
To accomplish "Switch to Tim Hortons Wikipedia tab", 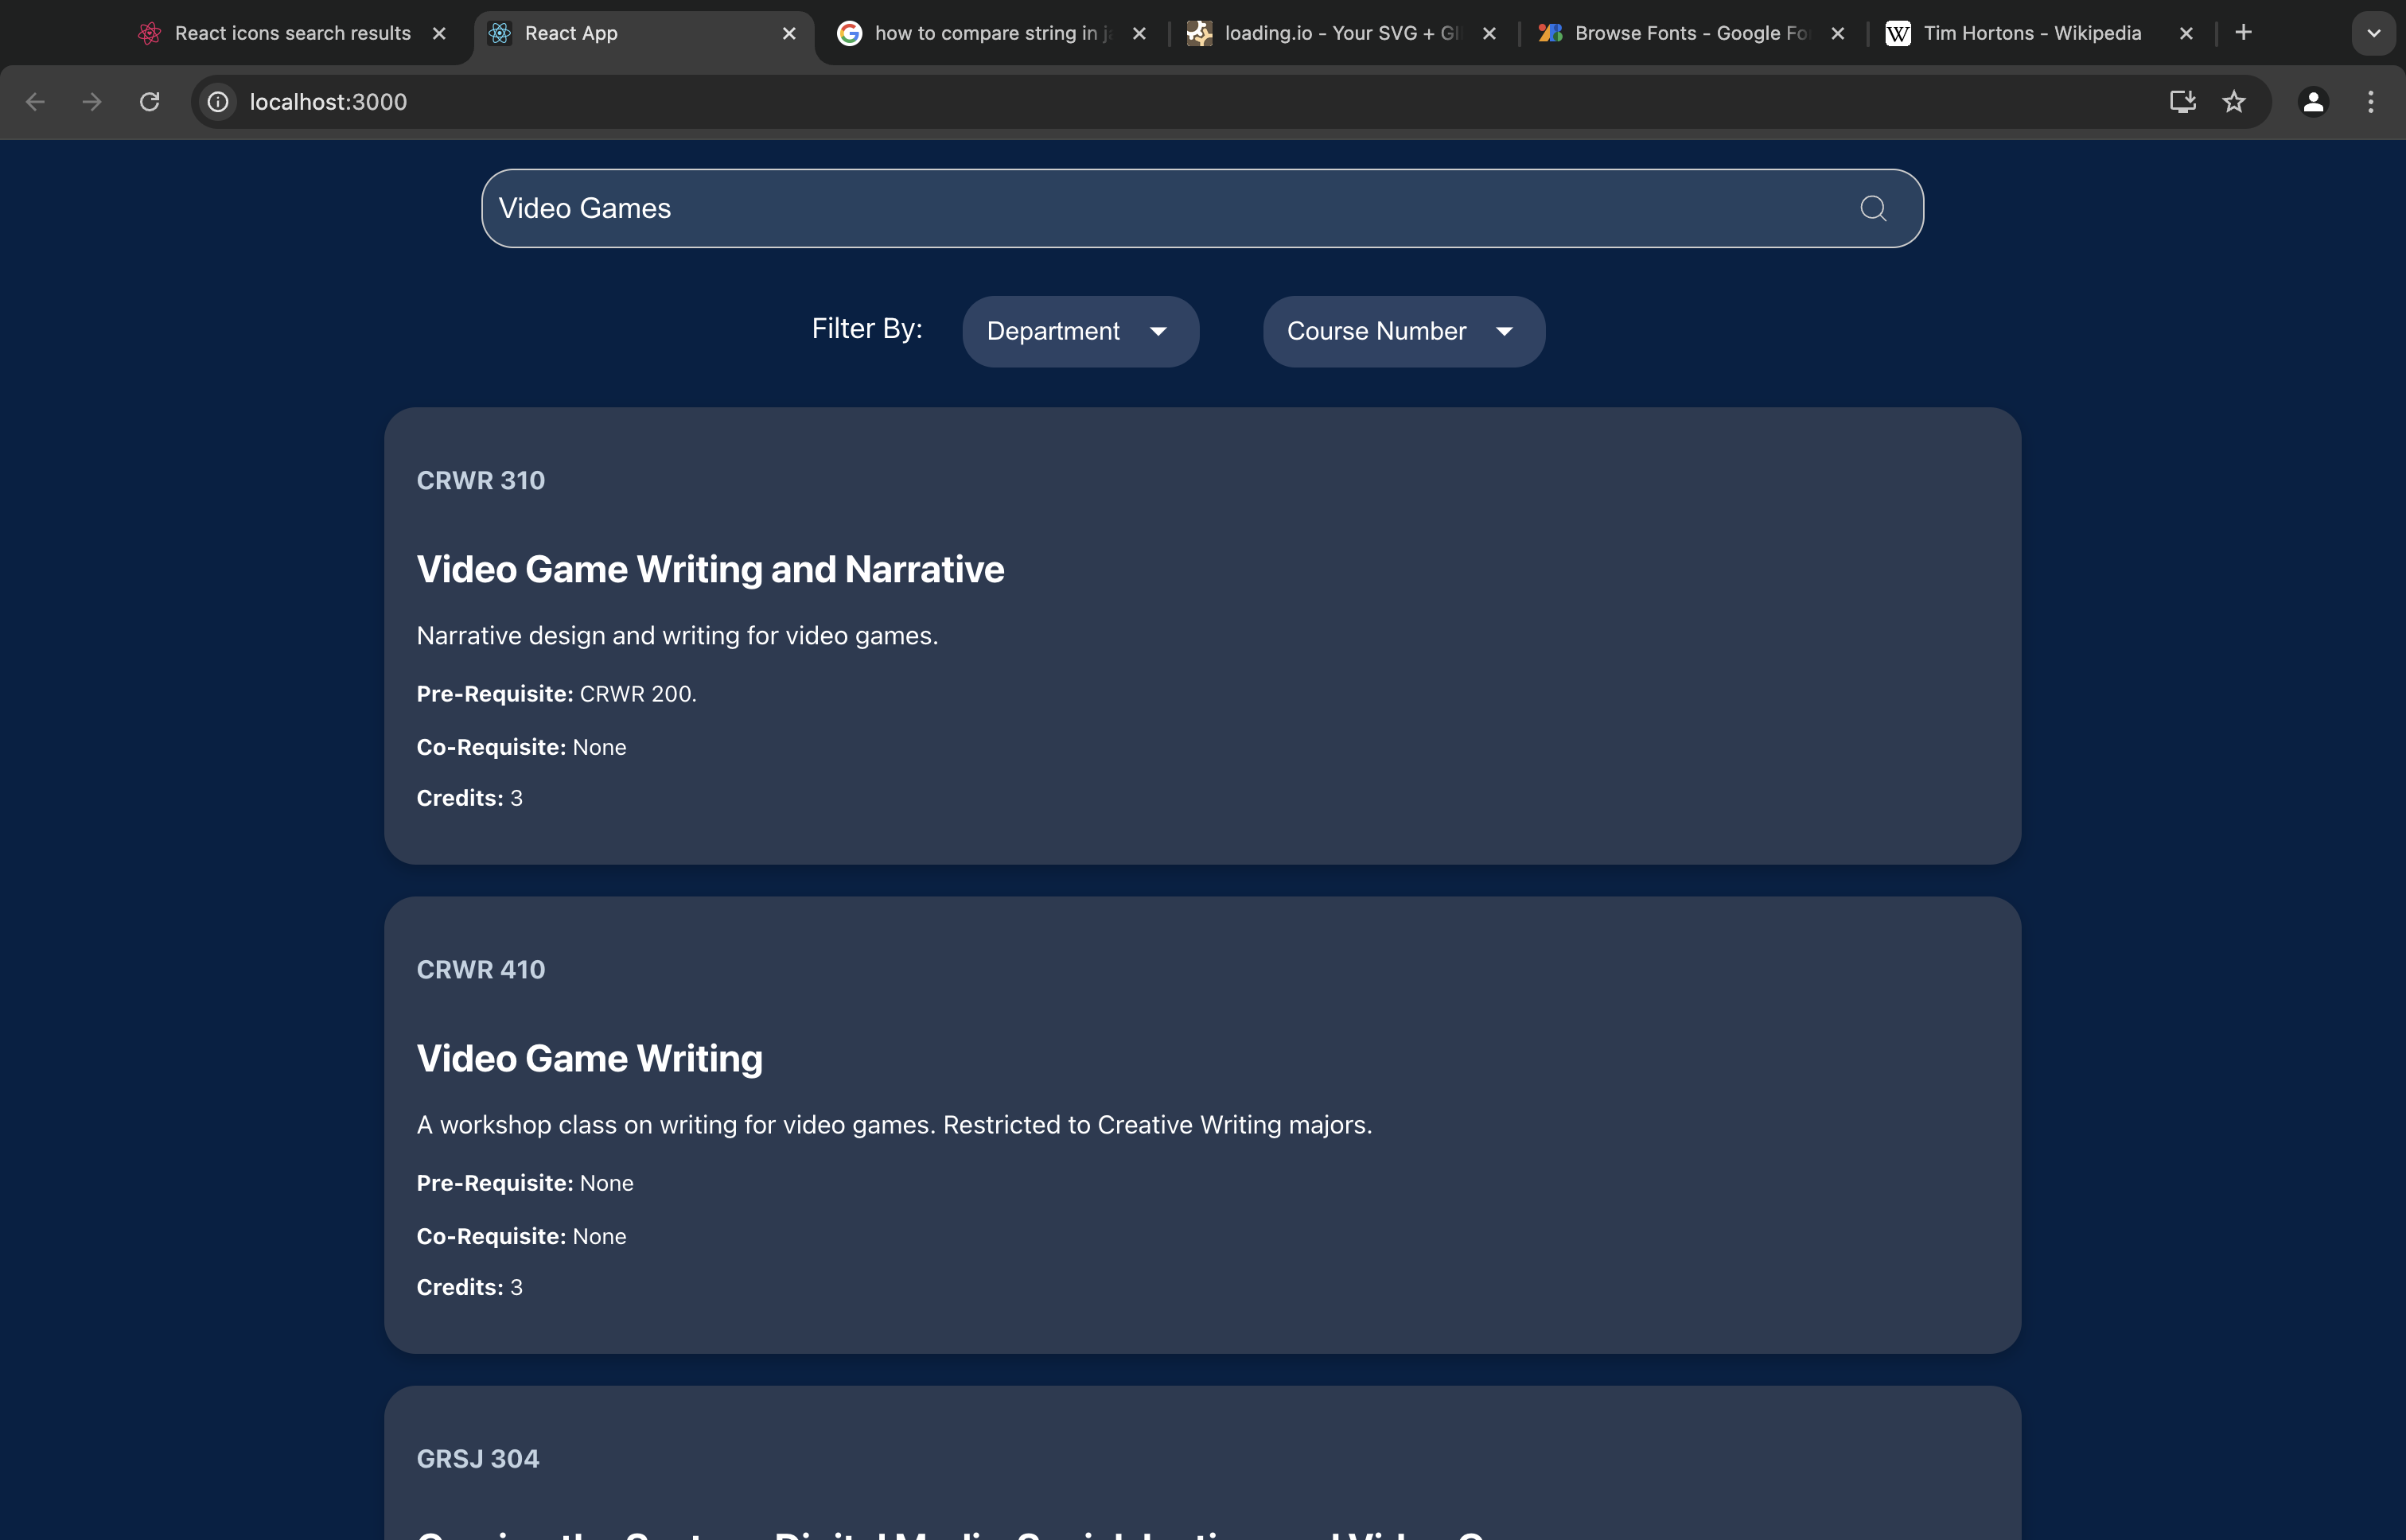I will click(x=2031, y=33).
